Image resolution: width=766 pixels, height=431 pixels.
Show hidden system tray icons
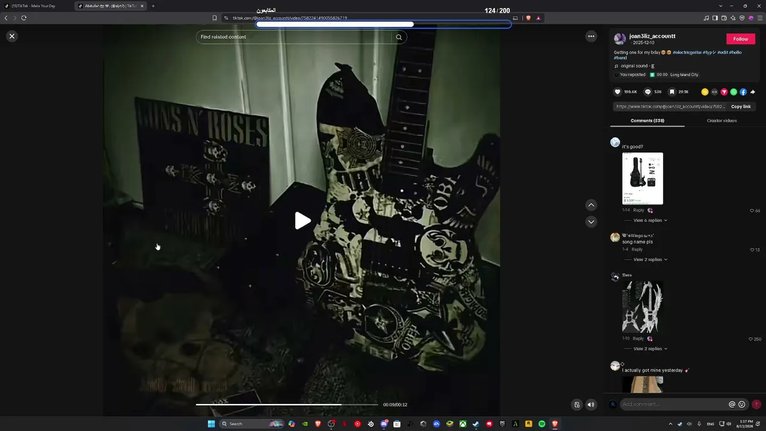pos(670,424)
